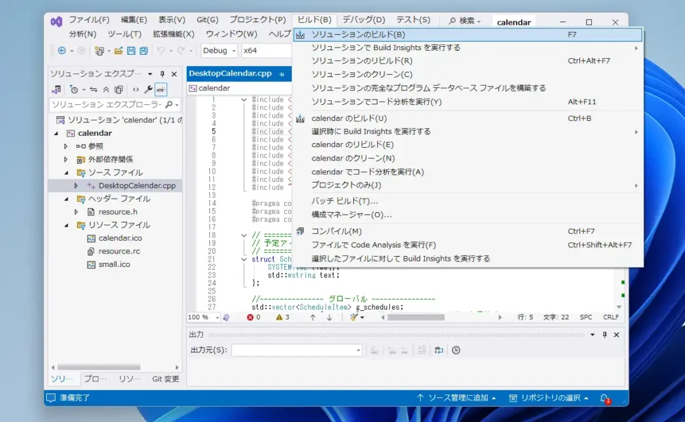The width and height of the screenshot is (685, 422).
Task: Select ソリューションのクリーン(C) menu item
Action: coord(468,74)
